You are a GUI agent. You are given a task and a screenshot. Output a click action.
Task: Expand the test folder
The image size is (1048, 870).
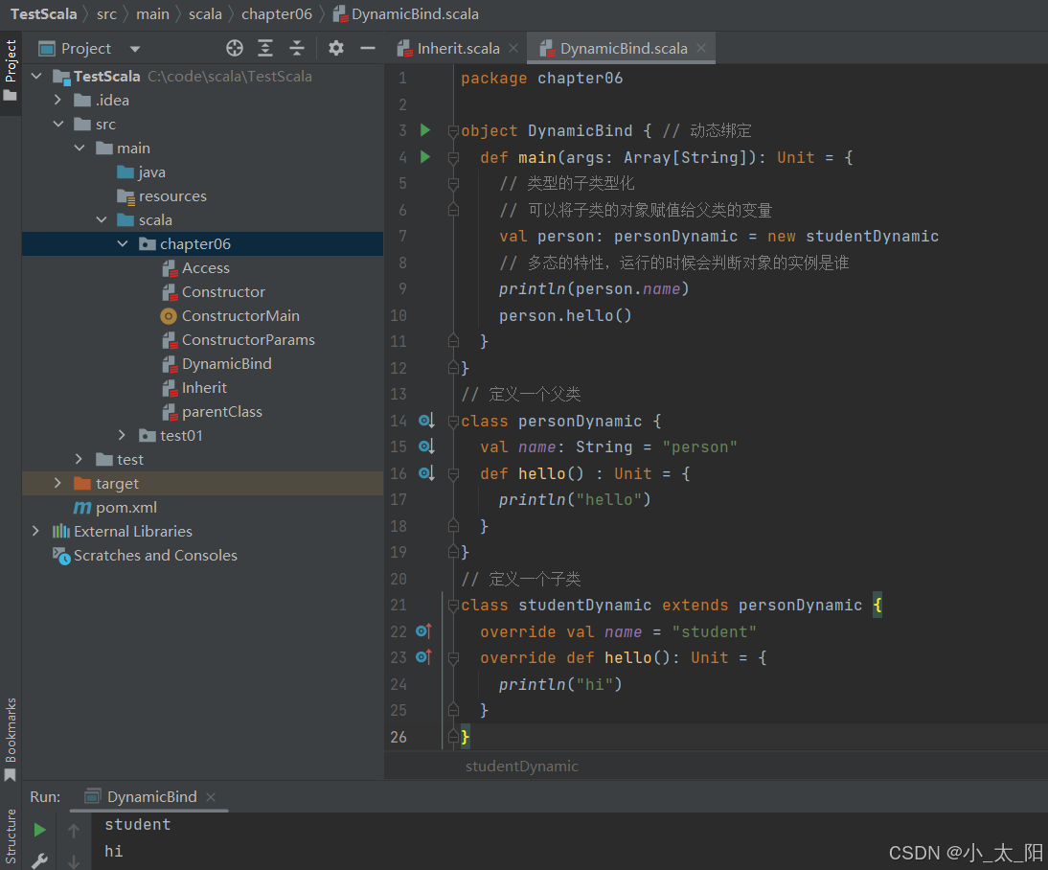(80, 459)
